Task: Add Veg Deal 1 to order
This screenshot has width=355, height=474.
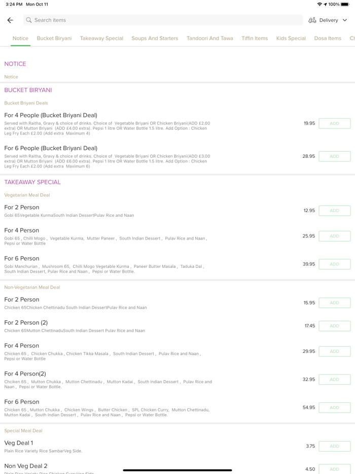Action: [334, 446]
